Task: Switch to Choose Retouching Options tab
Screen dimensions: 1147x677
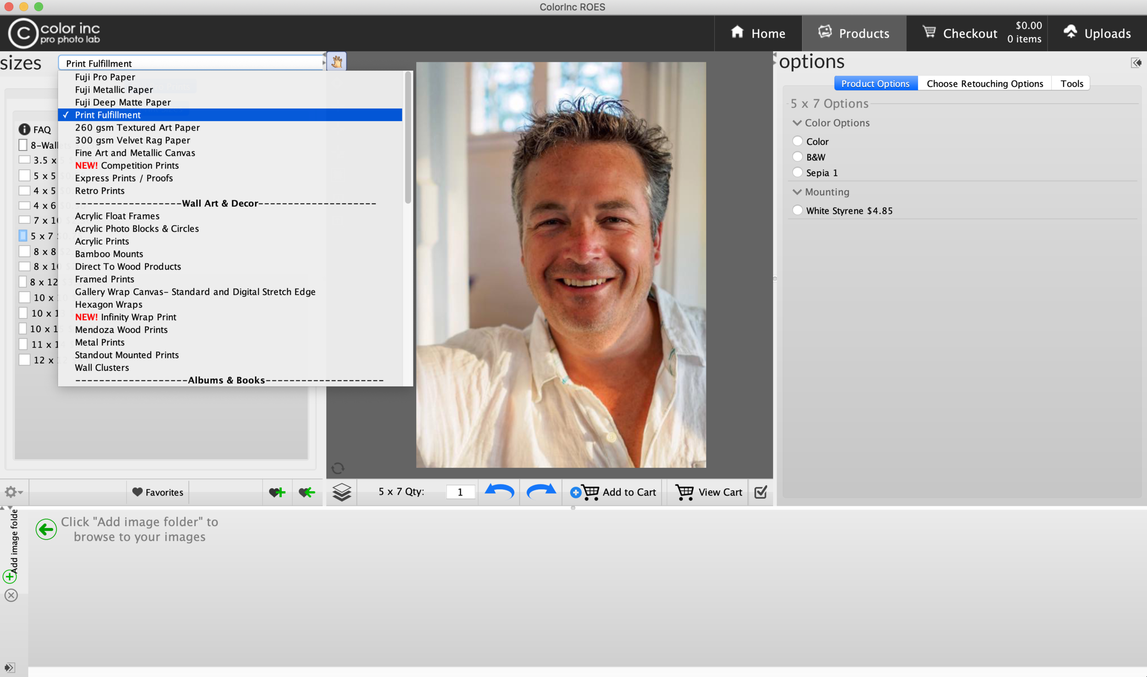Action: click(985, 82)
